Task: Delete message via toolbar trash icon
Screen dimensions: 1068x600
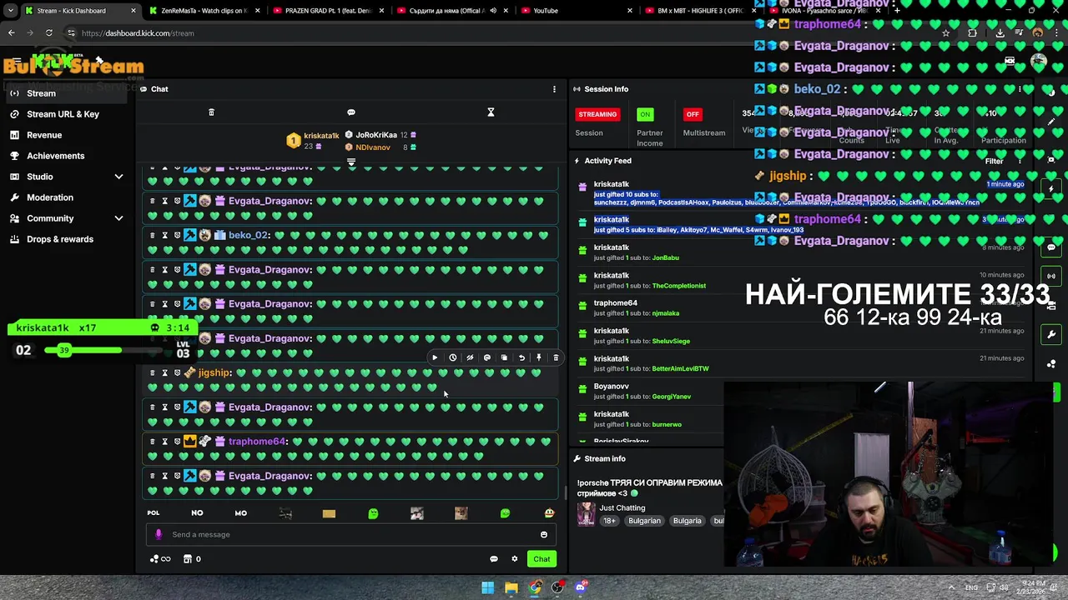Action: [556, 357]
